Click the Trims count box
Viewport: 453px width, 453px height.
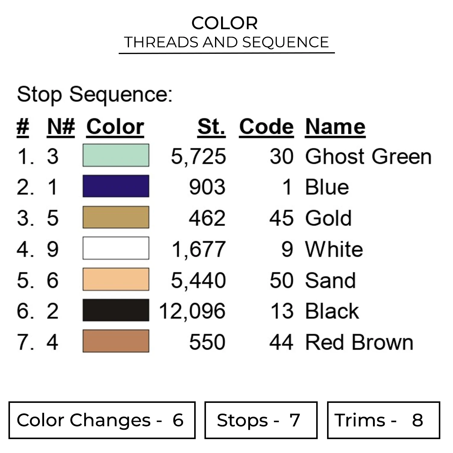click(x=384, y=420)
